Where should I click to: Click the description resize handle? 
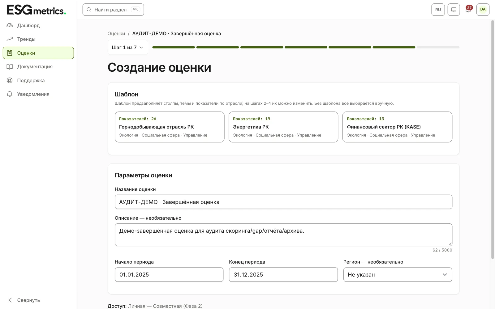[x=450, y=244]
